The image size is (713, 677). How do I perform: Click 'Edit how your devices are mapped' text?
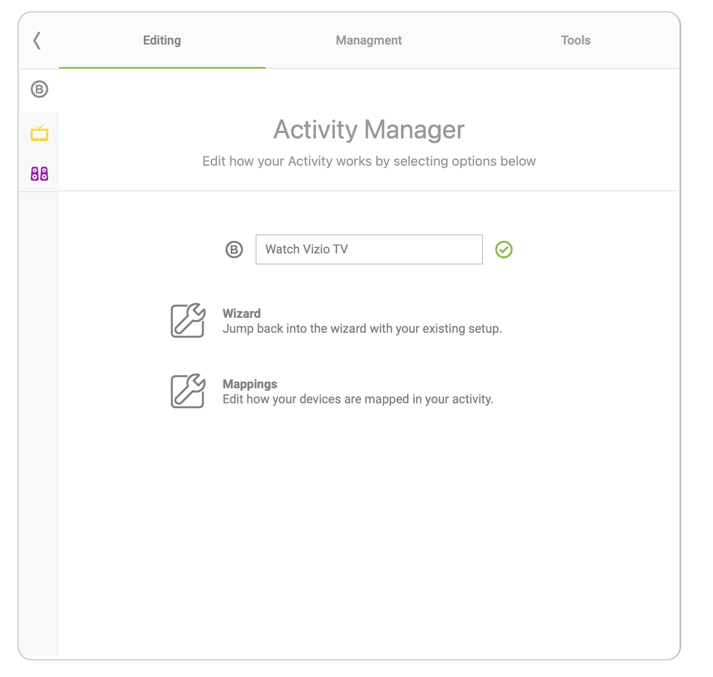(357, 399)
